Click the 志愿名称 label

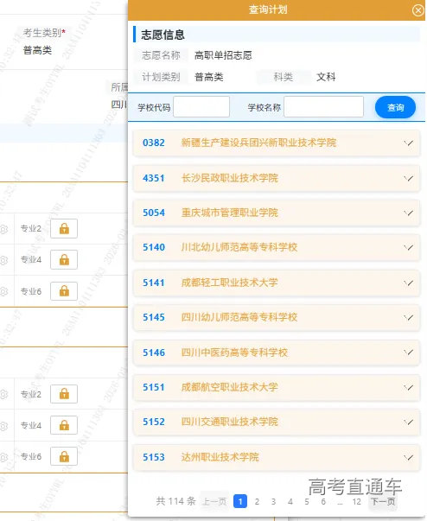pyautogui.click(x=161, y=55)
